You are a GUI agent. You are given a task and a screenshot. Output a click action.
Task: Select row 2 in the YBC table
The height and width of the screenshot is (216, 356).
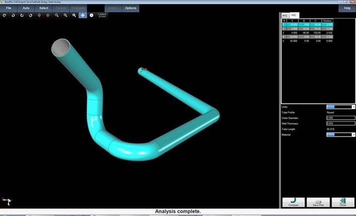(x=308, y=29)
